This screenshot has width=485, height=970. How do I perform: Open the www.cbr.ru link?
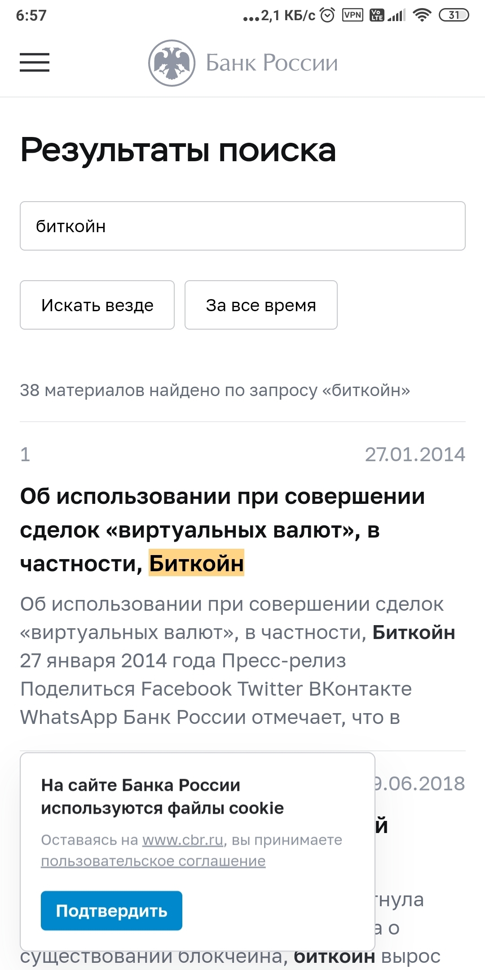click(183, 840)
